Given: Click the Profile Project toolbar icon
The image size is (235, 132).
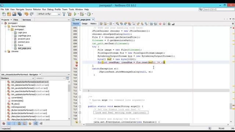Looking at the screenshot, I should pyautogui.click(x=89, y=14).
